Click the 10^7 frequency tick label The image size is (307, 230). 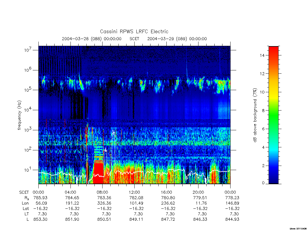point(28,50)
